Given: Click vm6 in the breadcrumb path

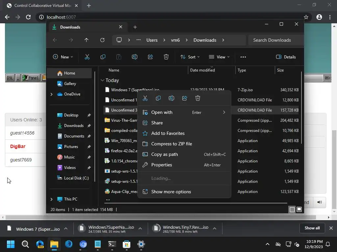Looking at the screenshot, I should pyautogui.click(x=175, y=40).
